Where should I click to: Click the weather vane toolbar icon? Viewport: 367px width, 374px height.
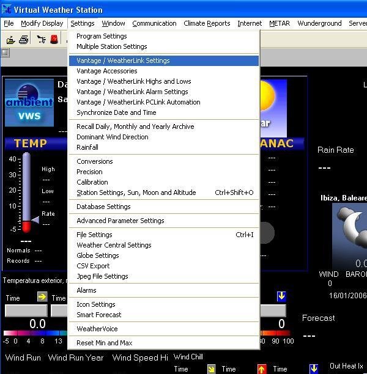click(x=42, y=39)
